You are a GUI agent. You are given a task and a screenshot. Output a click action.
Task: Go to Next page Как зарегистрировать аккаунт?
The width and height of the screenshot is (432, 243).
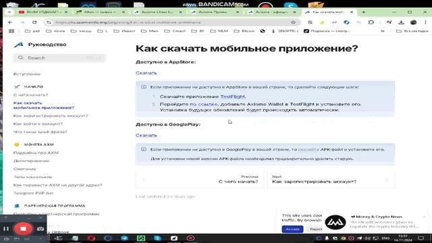[331, 180]
